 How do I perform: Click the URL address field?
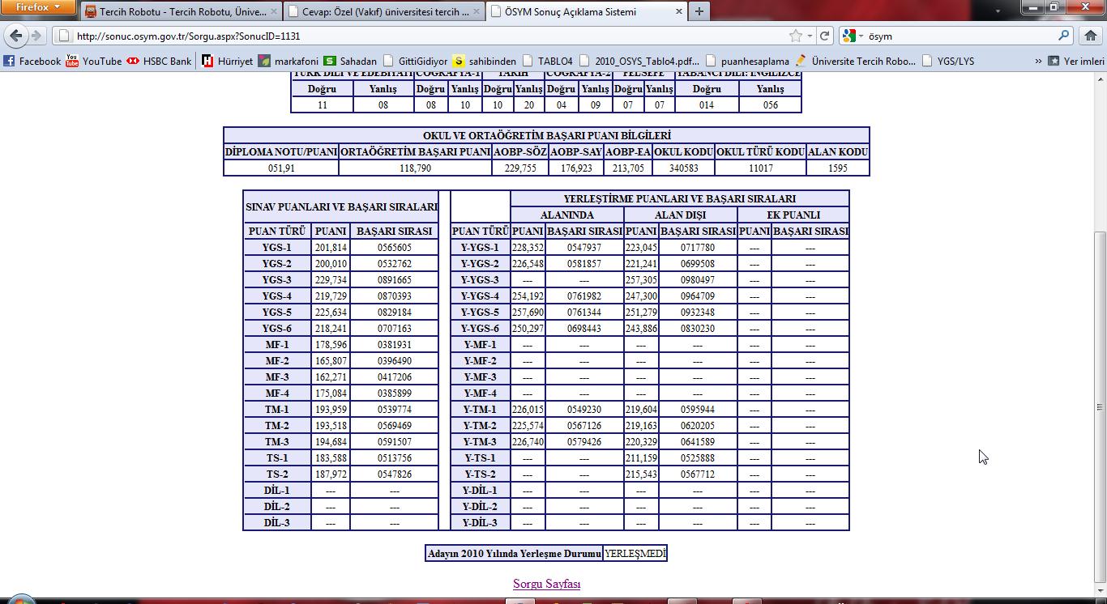421,36
